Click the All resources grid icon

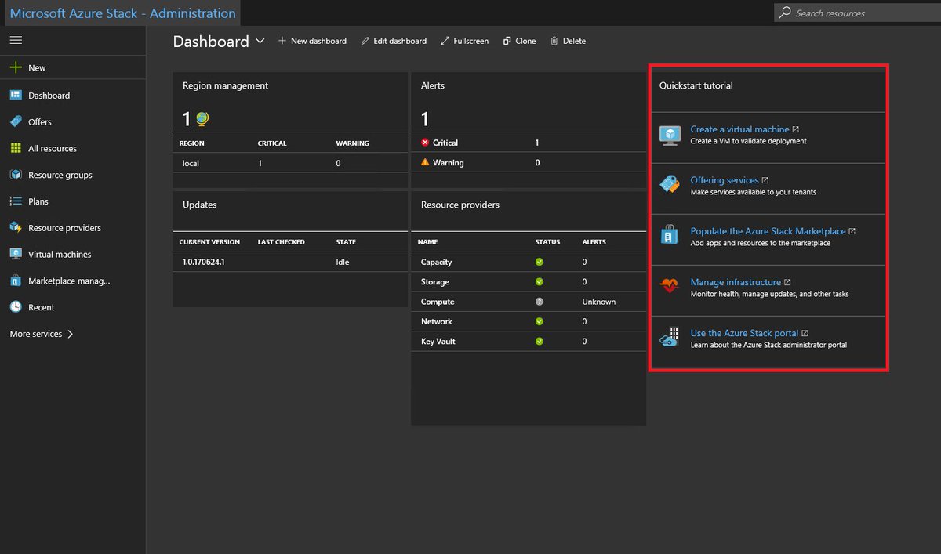coord(16,148)
